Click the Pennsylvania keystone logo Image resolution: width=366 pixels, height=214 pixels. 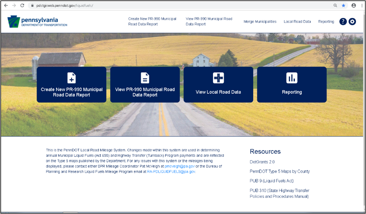pyautogui.click(x=14, y=22)
